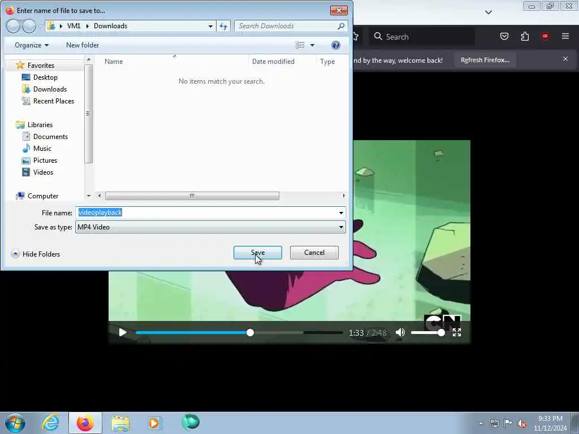Launch Internet Explorer from taskbar
The image size is (579, 434).
[x=50, y=423]
